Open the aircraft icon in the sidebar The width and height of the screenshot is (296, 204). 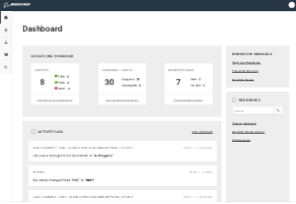point(6,30)
